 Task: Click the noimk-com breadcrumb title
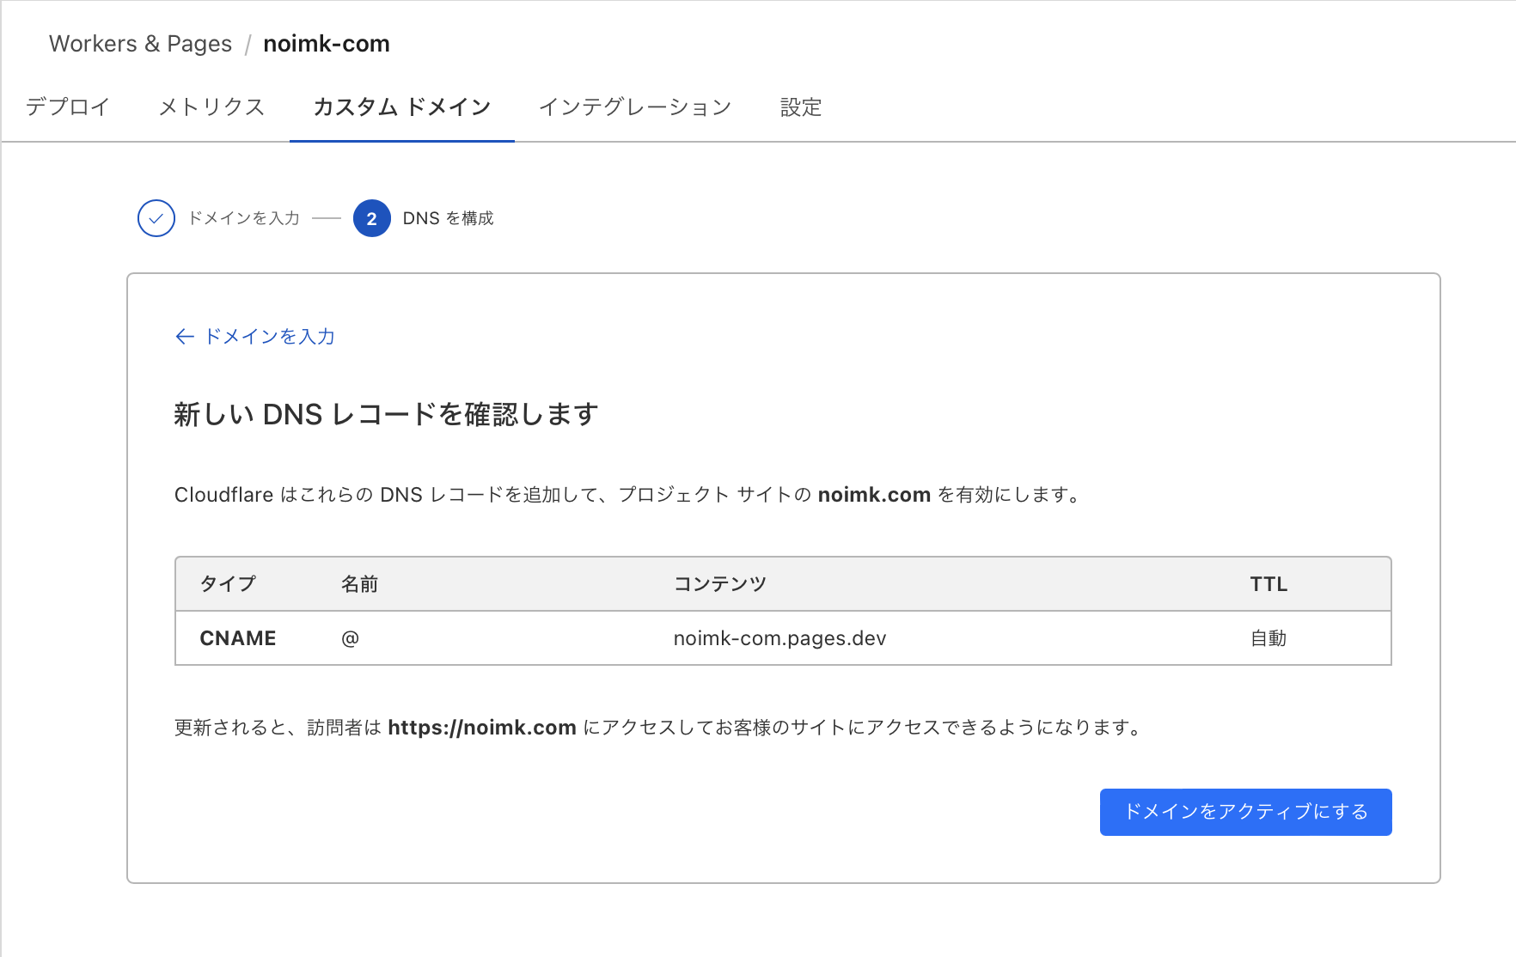tap(327, 44)
